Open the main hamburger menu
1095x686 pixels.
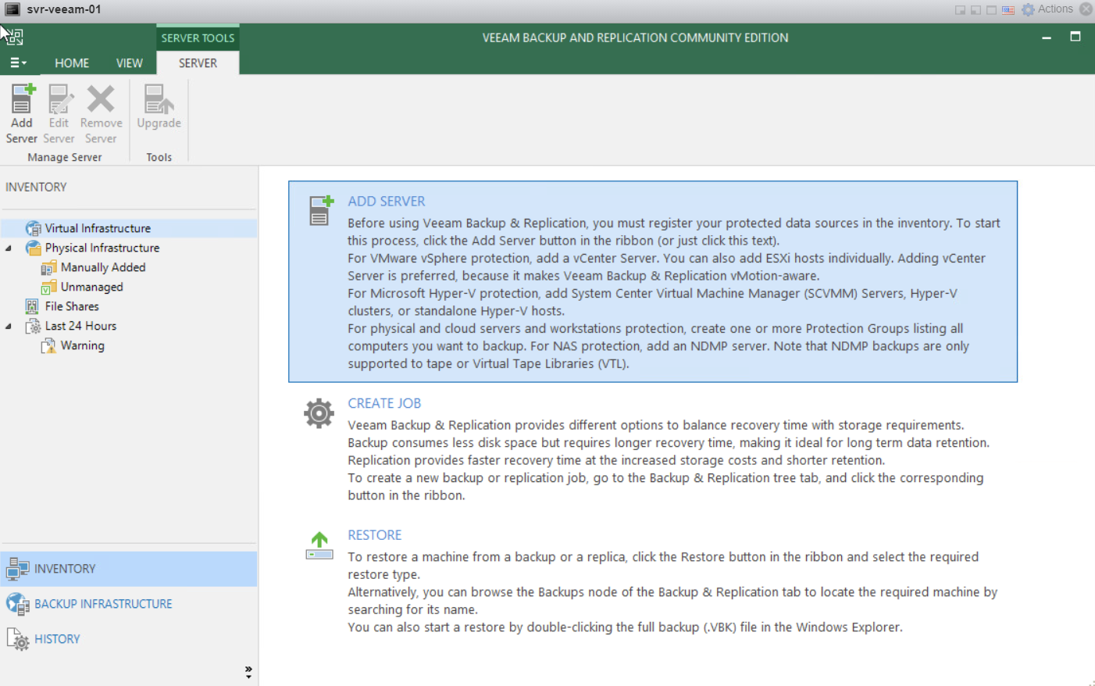point(17,63)
